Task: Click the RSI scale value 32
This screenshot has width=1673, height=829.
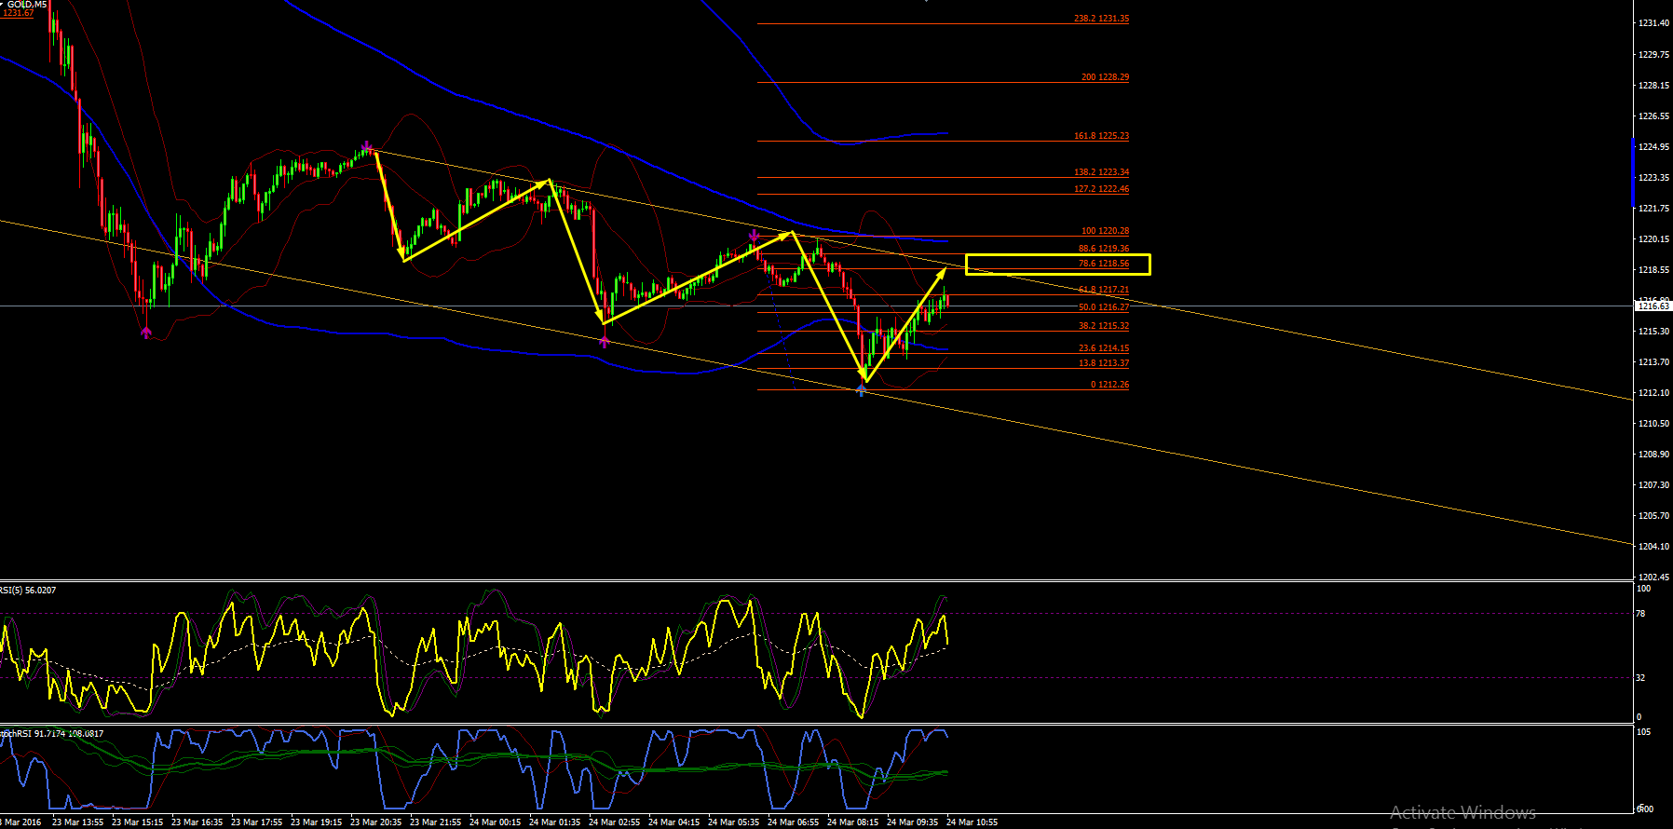Action: click(1641, 678)
